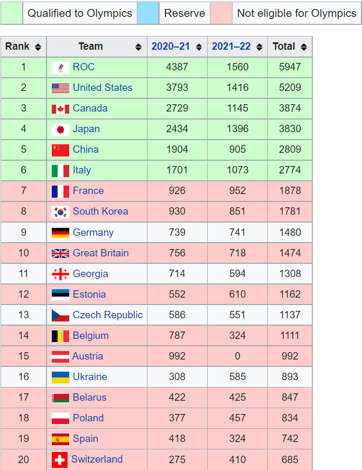Click France's total score cell 1878

[290, 191]
